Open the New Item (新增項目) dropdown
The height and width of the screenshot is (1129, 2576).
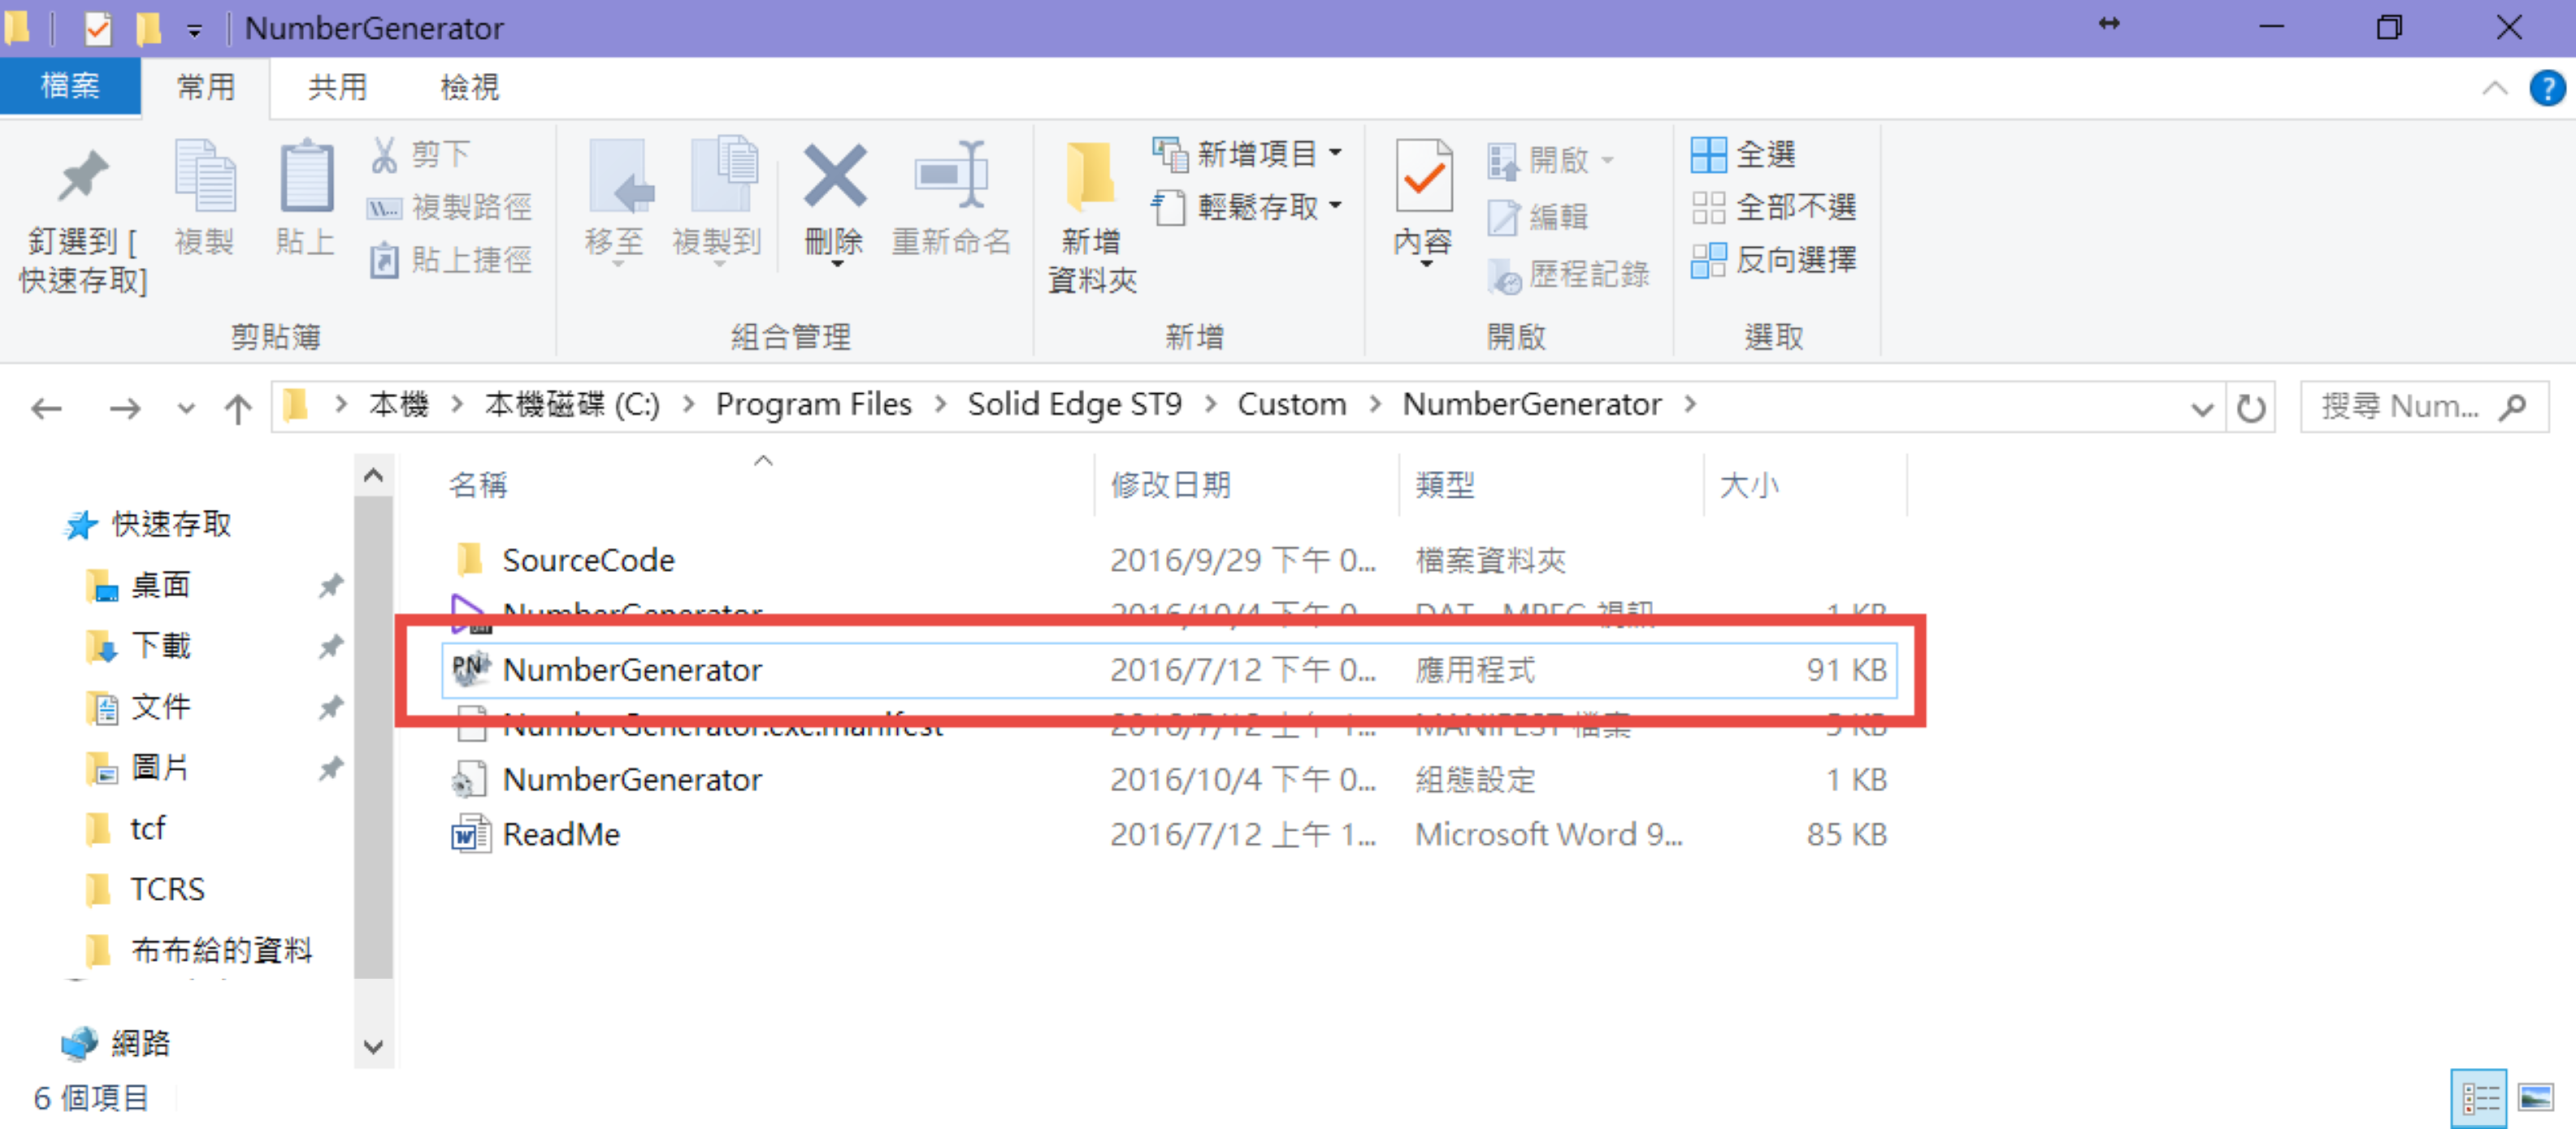click(1248, 154)
